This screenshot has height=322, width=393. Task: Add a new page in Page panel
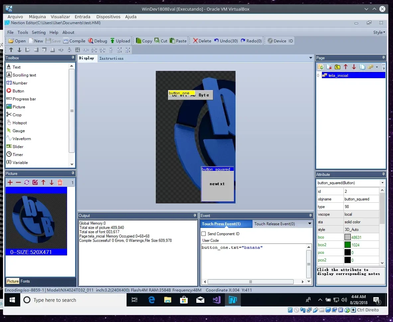point(321,67)
